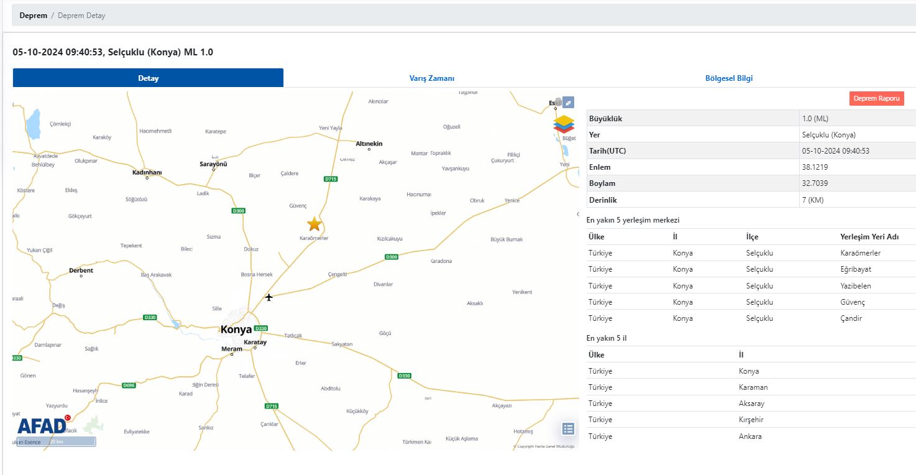Click the Sakyatan label on the map
Screen dimensions: 916x475
(x=342, y=344)
